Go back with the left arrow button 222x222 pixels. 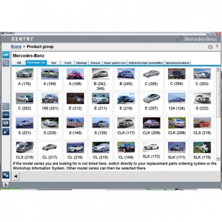coord(16,176)
